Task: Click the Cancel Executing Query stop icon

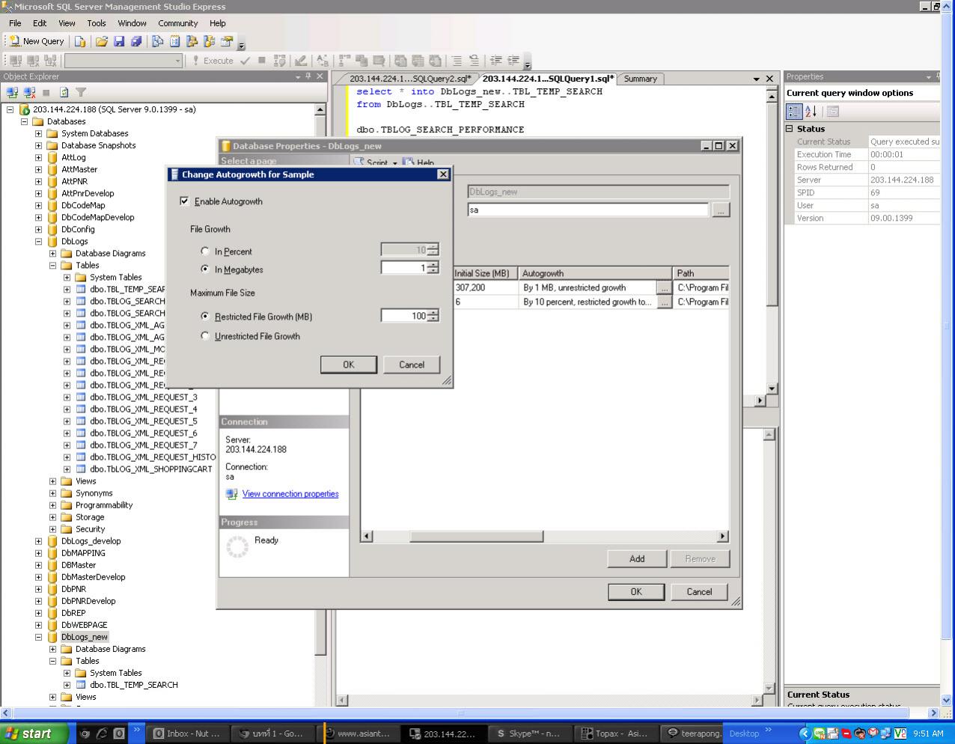Action: pyautogui.click(x=262, y=61)
